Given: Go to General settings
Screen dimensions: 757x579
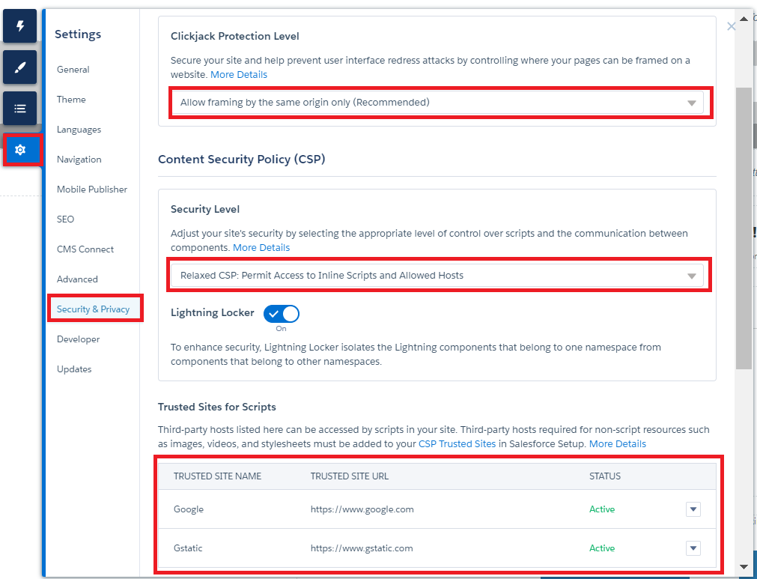Looking at the screenshot, I should pyautogui.click(x=73, y=70).
